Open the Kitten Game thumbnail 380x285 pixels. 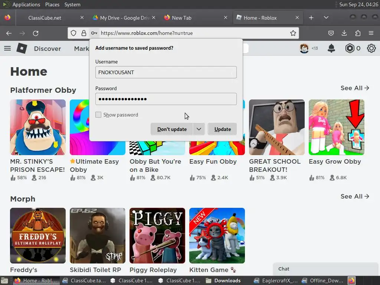[217, 236]
